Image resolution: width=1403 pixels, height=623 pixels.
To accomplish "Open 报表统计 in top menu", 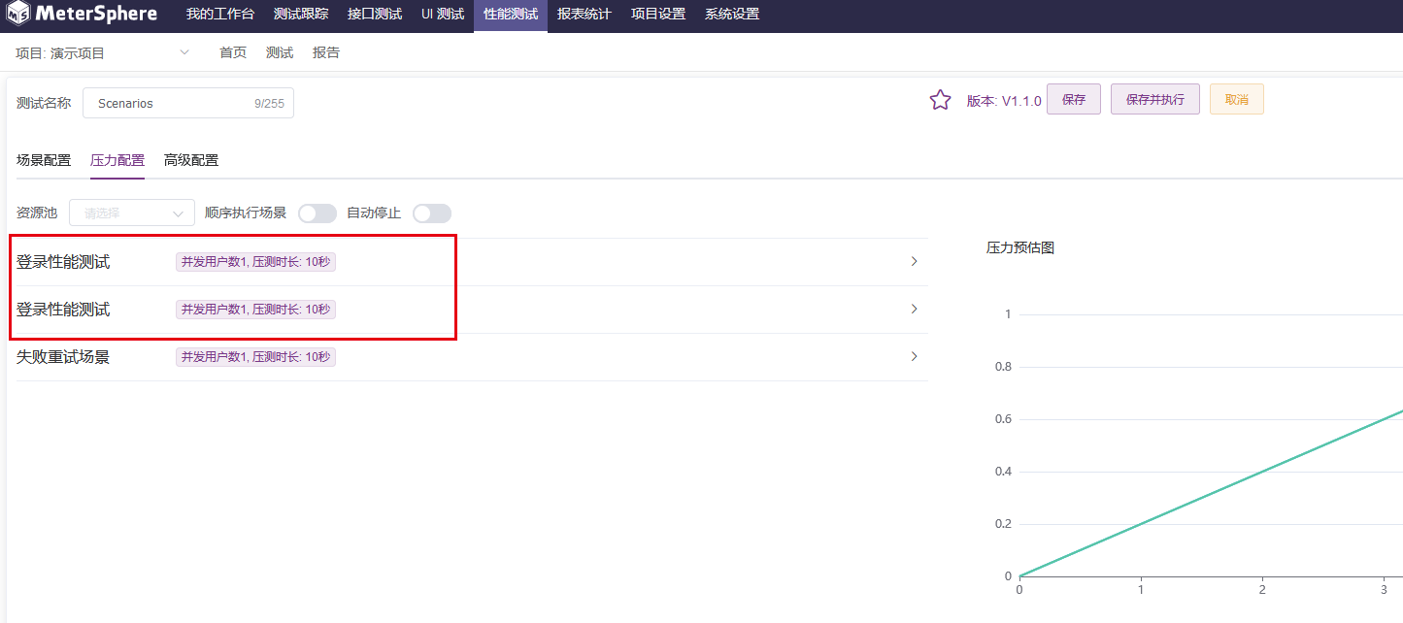I will coord(585,15).
